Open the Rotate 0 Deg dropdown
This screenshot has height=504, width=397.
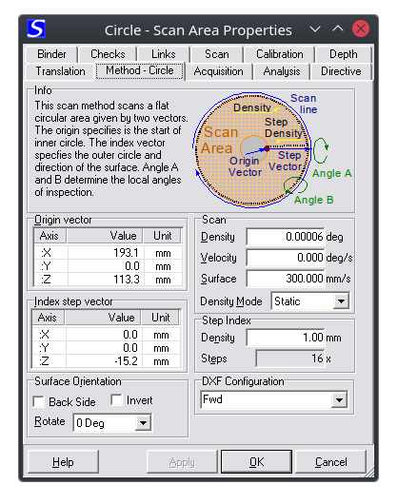[x=143, y=423]
